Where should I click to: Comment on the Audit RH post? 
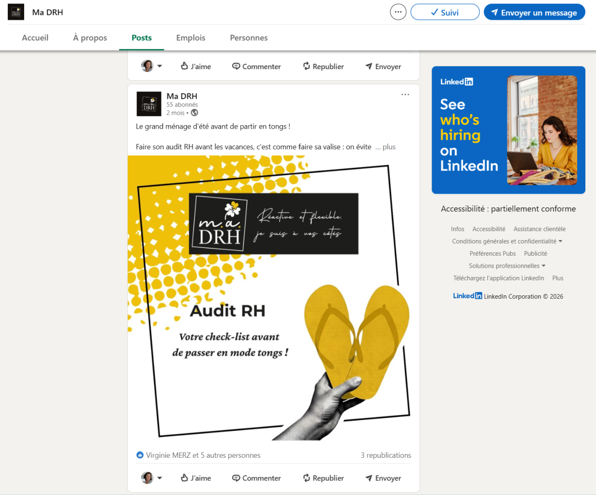pyautogui.click(x=256, y=478)
